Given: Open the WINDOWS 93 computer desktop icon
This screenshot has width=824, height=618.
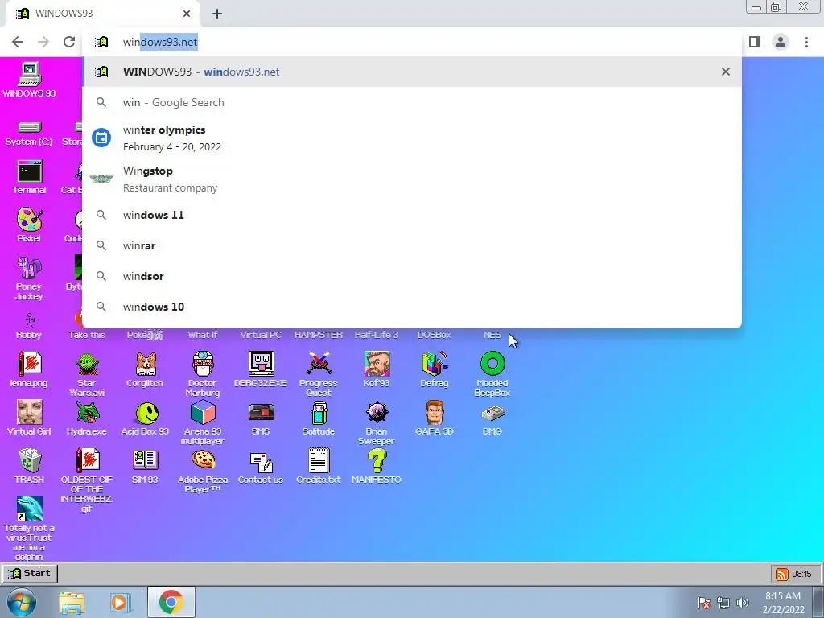Looking at the screenshot, I should pyautogui.click(x=30, y=80).
